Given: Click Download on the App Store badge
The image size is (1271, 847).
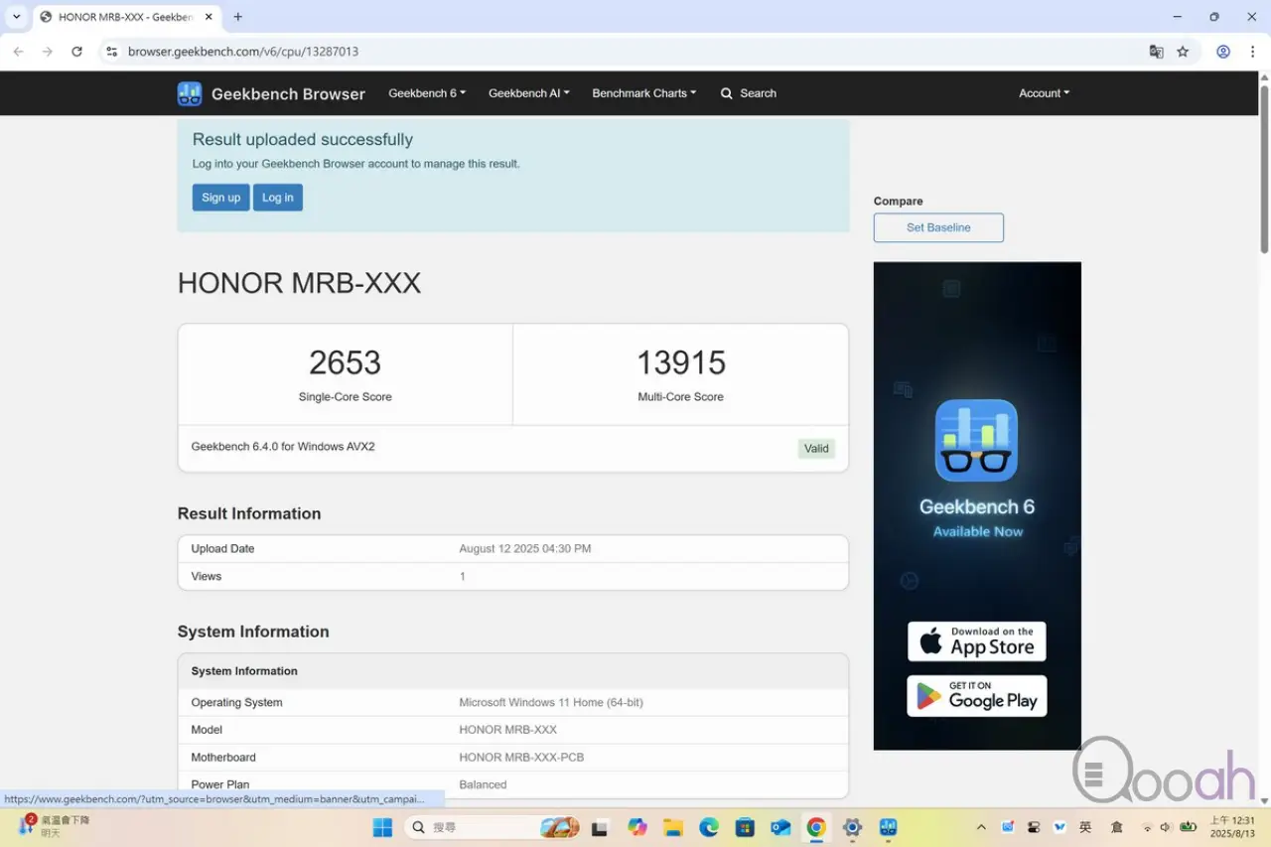Looking at the screenshot, I should point(977,641).
